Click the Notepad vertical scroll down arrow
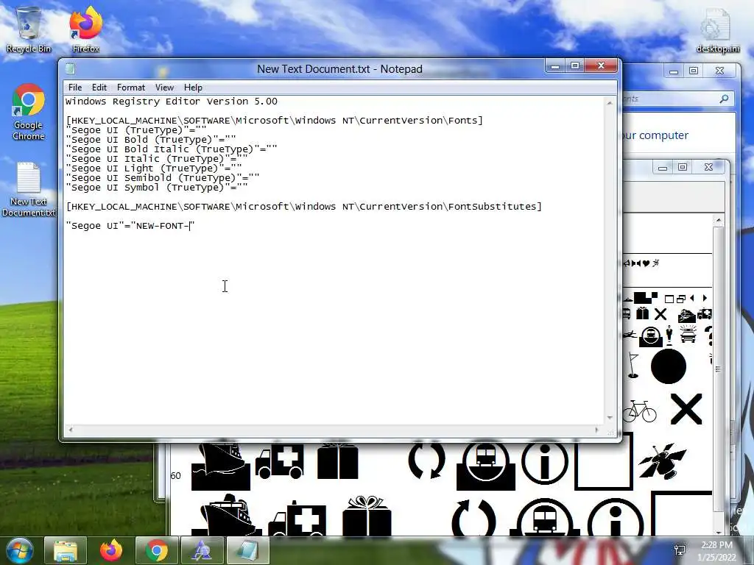Viewport: 754px width, 565px height. tap(610, 418)
